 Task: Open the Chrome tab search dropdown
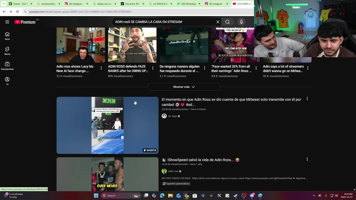[4, 4]
